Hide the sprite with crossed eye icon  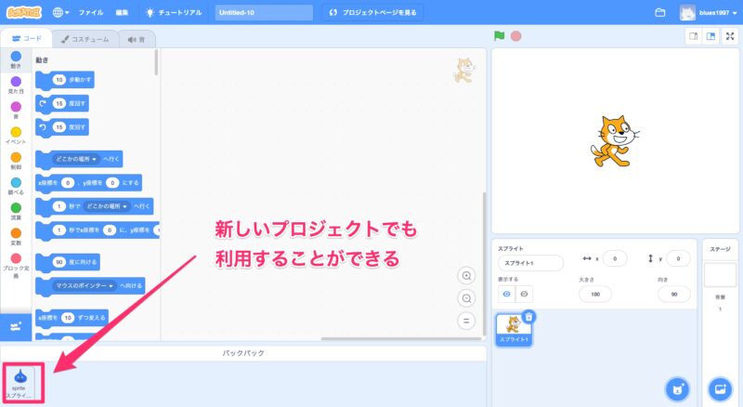point(525,294)
